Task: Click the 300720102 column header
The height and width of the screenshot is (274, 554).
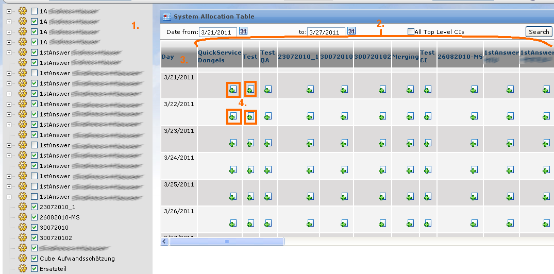Action: [373, 57]
